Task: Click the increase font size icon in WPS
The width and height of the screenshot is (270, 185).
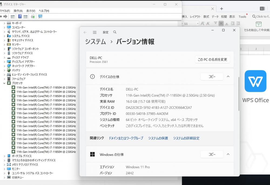Action: (x=202, y=24)
